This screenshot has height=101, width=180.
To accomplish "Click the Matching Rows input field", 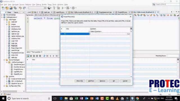I will pos(173,56).
